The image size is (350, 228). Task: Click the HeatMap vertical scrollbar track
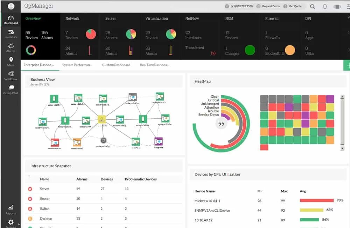pos(342,123)
